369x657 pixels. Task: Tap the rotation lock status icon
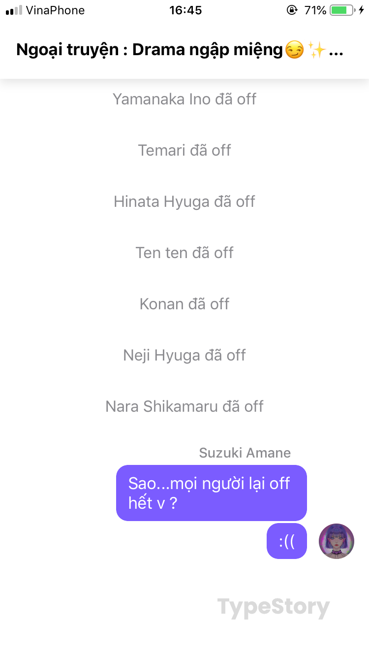click(293, 10)
